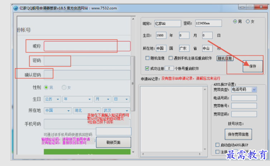This screenshot has height=166, width=270.
Task: Click the QQ record list scroll right arrow
Action: [200, 154]
